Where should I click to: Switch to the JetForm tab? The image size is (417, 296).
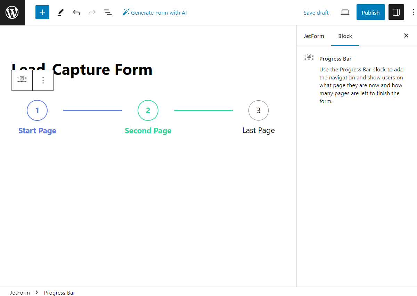click(x=314, y=36)
